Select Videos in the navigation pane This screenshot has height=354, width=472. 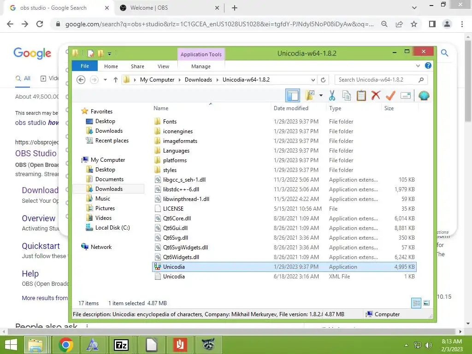pos(103,218)
